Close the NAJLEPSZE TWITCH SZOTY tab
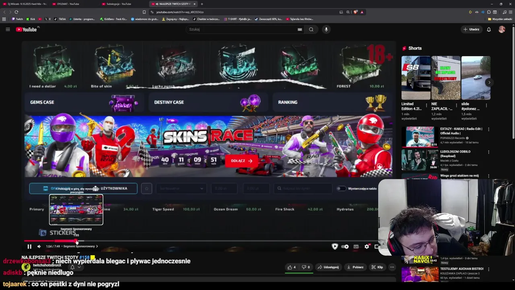This screenshot has height=290, width=515. pos(194,4)
